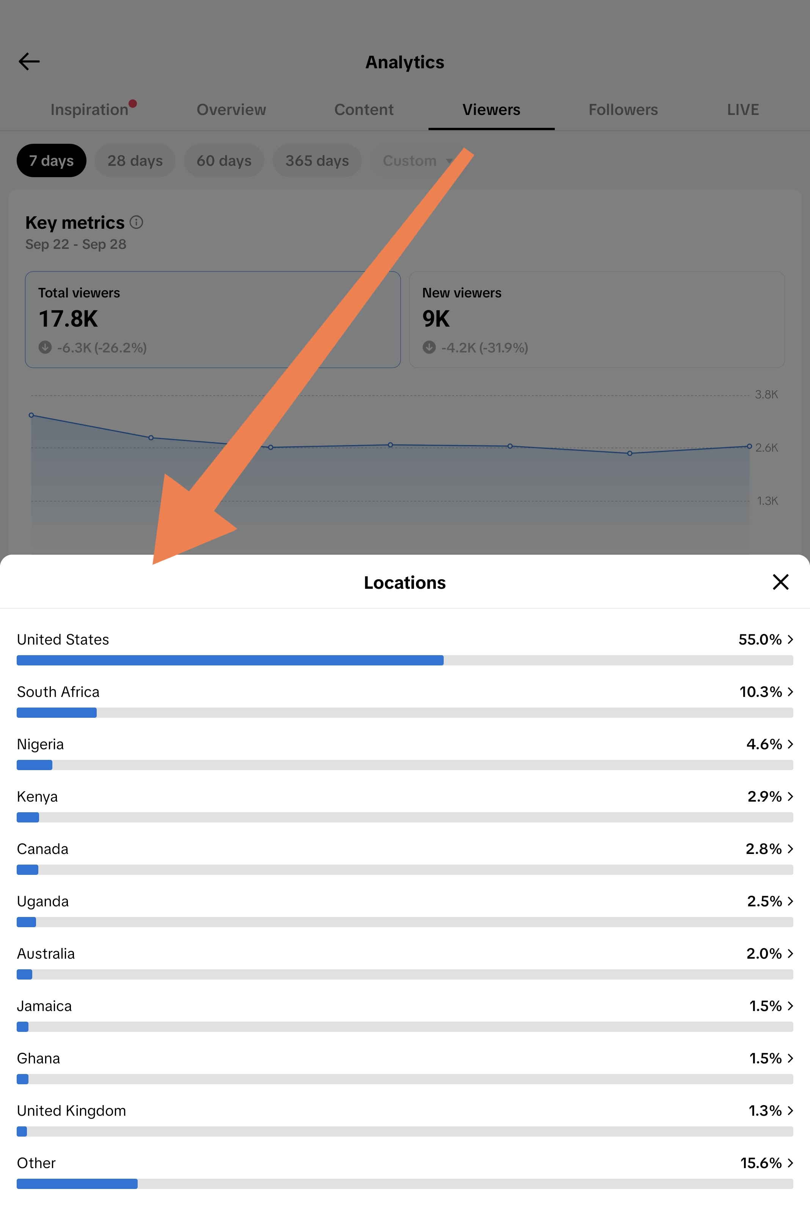
Task: Close the Locations panel
Action: tap(780, 582)
